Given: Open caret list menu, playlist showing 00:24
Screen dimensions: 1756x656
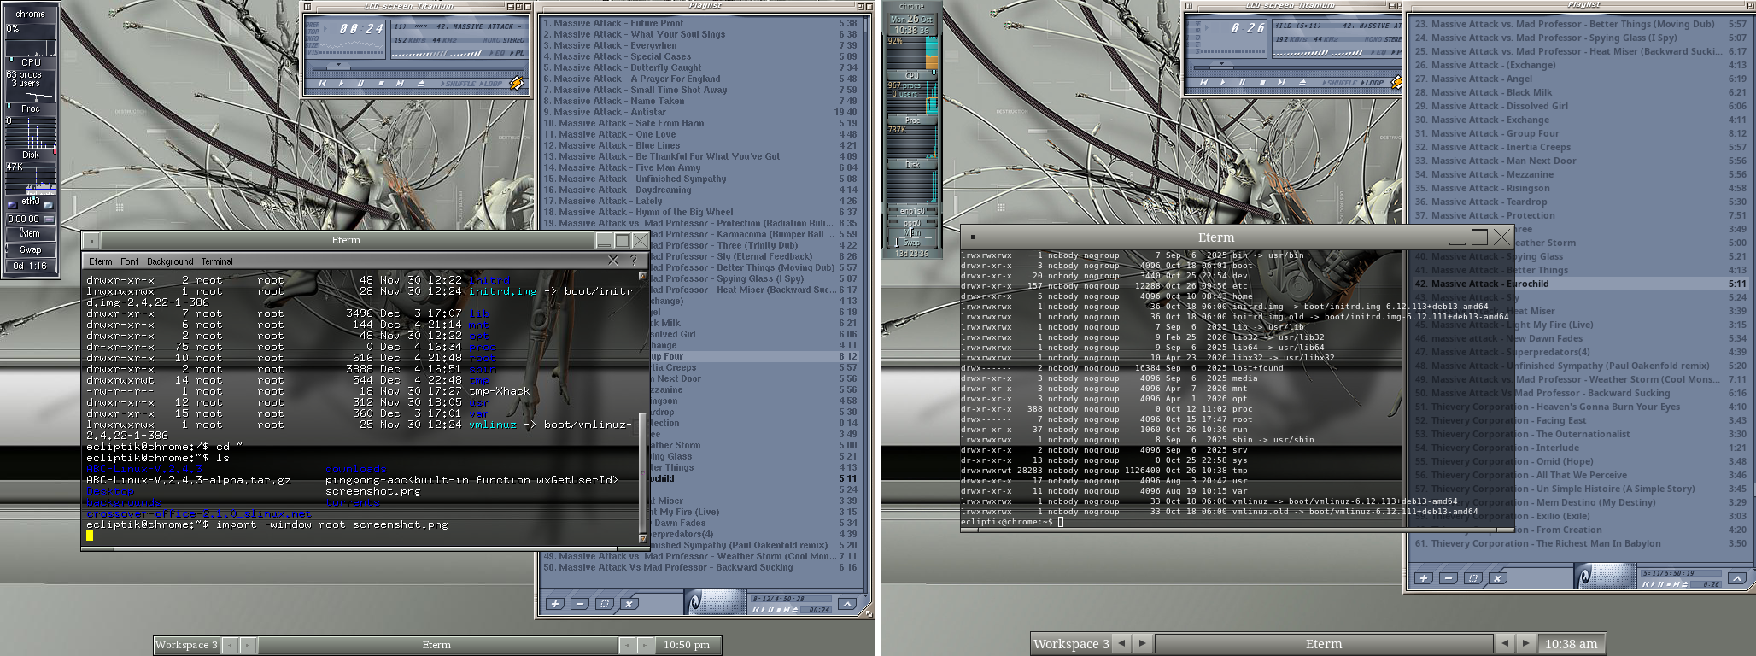Looking at the screenshot, I should 846,604.
